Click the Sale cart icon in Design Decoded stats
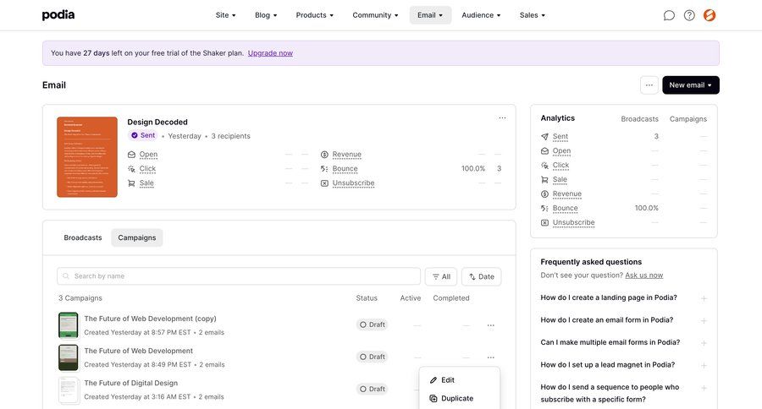This screenshot has height=409, width=762. point(131,183)
